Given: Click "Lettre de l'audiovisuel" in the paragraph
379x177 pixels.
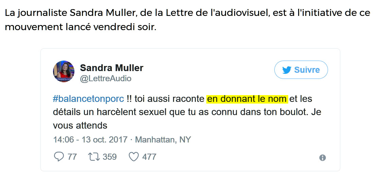Looking at the screenshot, I should pos(208,13).
